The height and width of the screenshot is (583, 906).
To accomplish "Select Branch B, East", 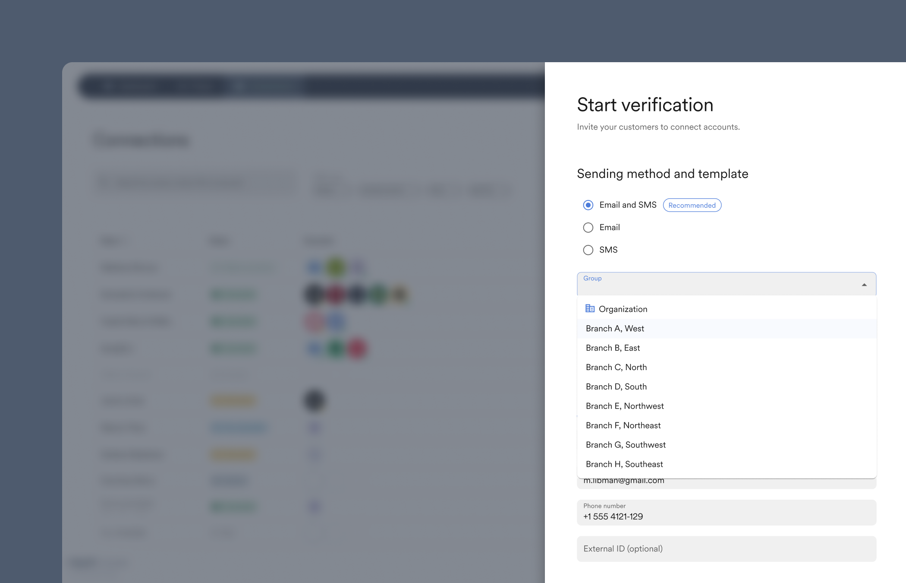I will [613, 348].
